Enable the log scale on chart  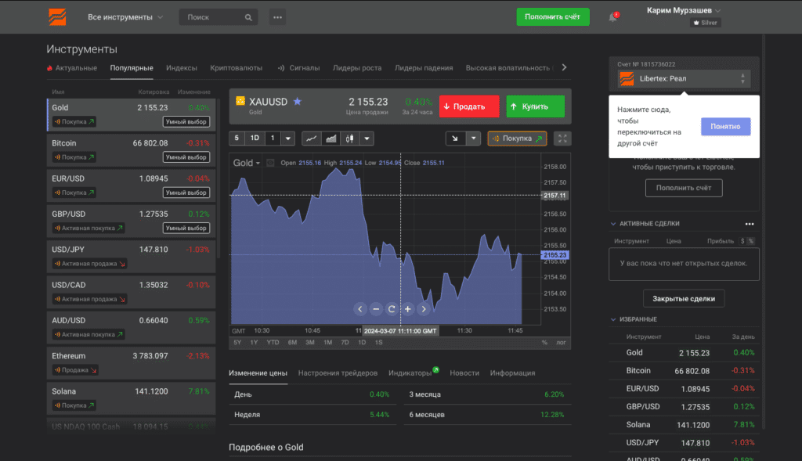(561, 342)
